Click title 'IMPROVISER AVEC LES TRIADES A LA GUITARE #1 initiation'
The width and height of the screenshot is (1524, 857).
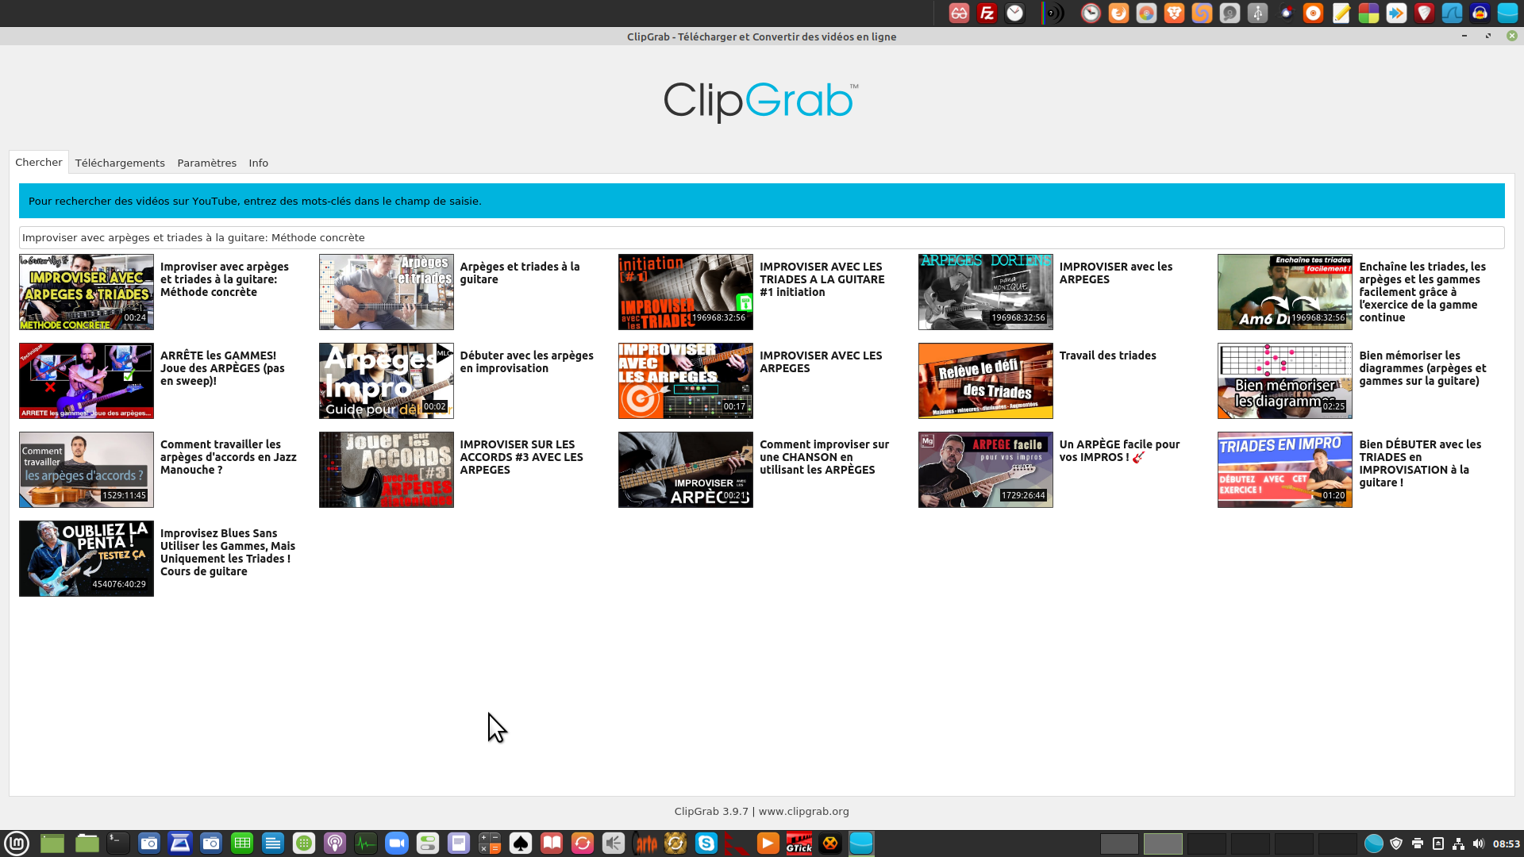pyautogui.click(x=822, y=279)
